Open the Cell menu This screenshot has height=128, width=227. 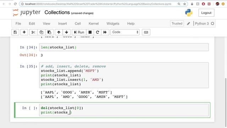click(78, 23)
